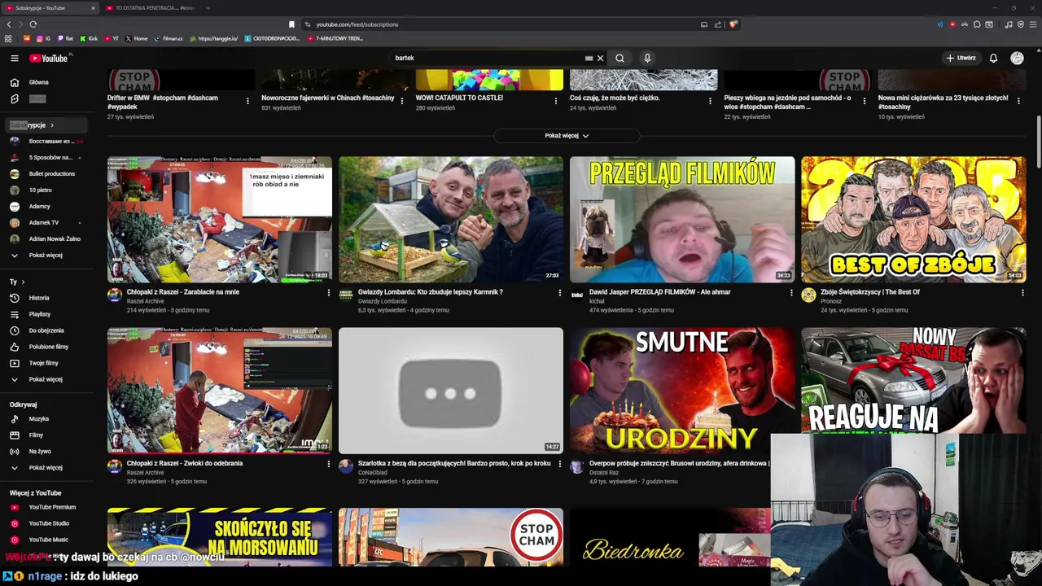Open on-screen keyboard in search box
Image resolution: width=1042 pixels, height=586 pixels.
tap(589, 58)
